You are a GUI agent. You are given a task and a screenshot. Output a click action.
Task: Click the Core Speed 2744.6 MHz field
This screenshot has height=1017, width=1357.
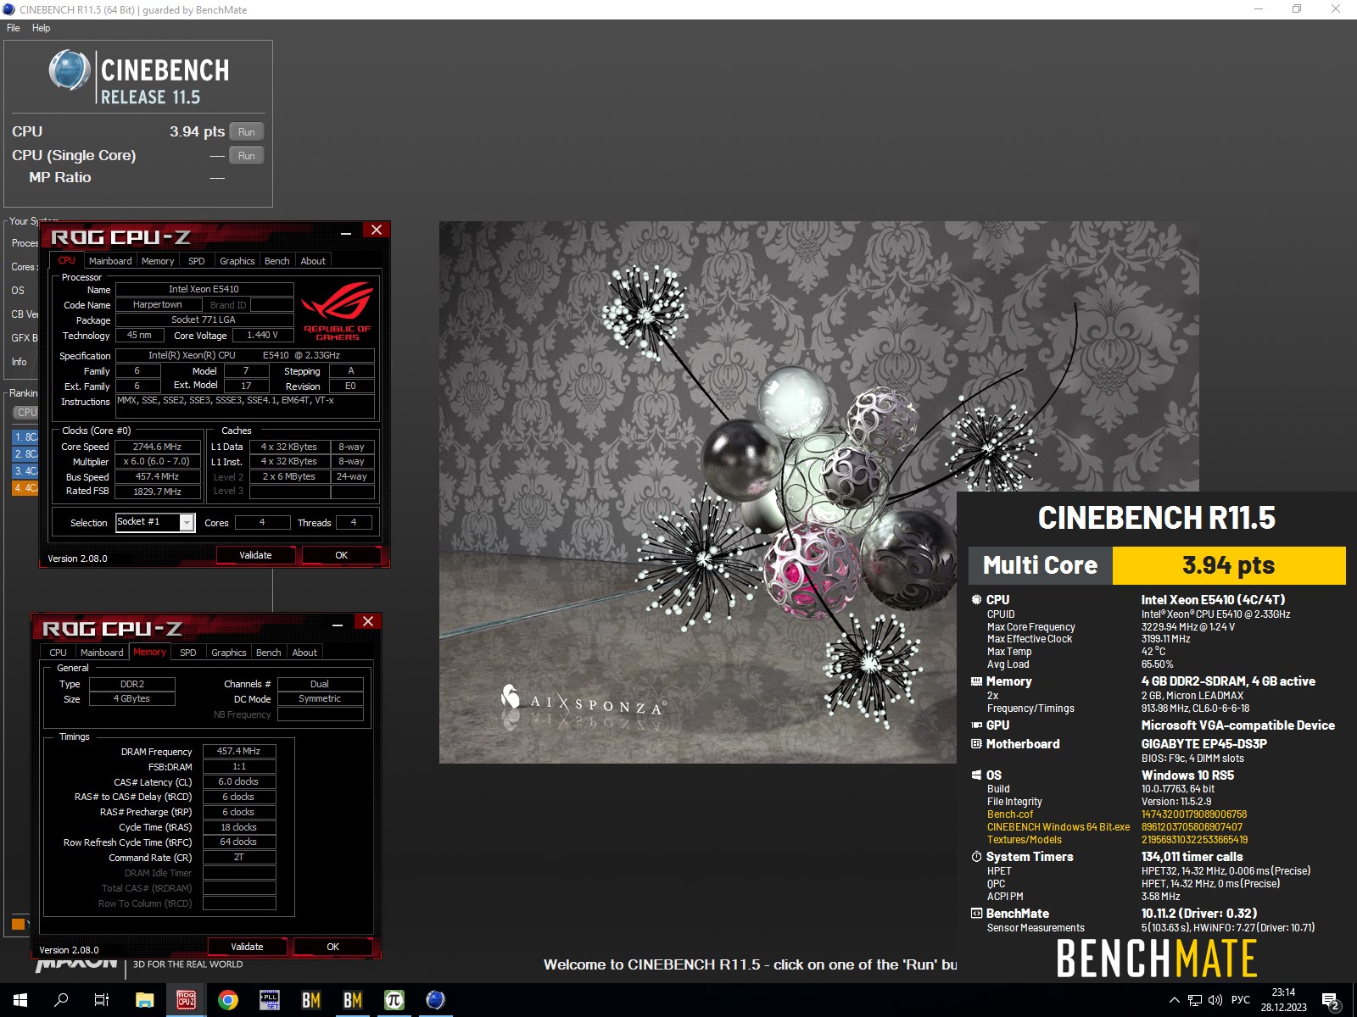(158, 447)
